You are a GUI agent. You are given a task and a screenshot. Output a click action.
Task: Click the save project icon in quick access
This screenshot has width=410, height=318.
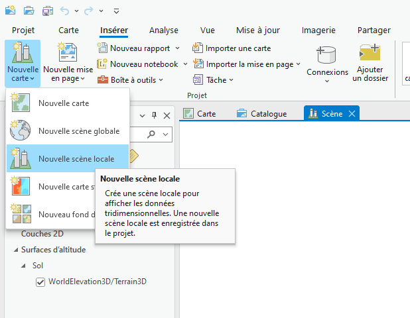pos(48,11)
